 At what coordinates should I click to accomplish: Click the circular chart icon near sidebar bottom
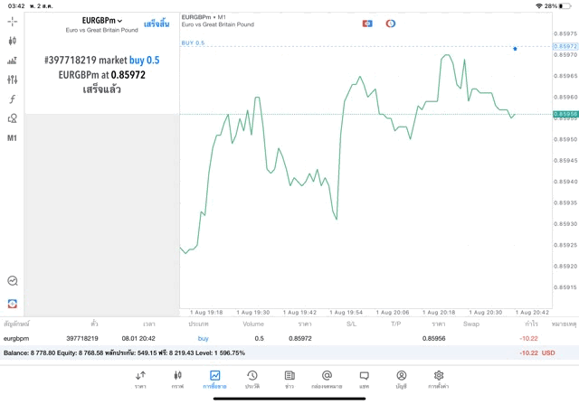coord(12,281)
